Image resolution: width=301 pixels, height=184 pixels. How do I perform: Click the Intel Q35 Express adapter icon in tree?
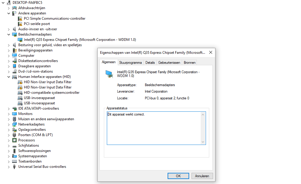(20, 40)
